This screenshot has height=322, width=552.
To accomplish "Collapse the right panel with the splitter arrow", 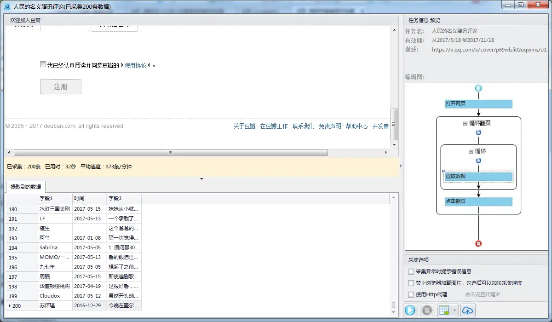I will [x=401, y=166].
